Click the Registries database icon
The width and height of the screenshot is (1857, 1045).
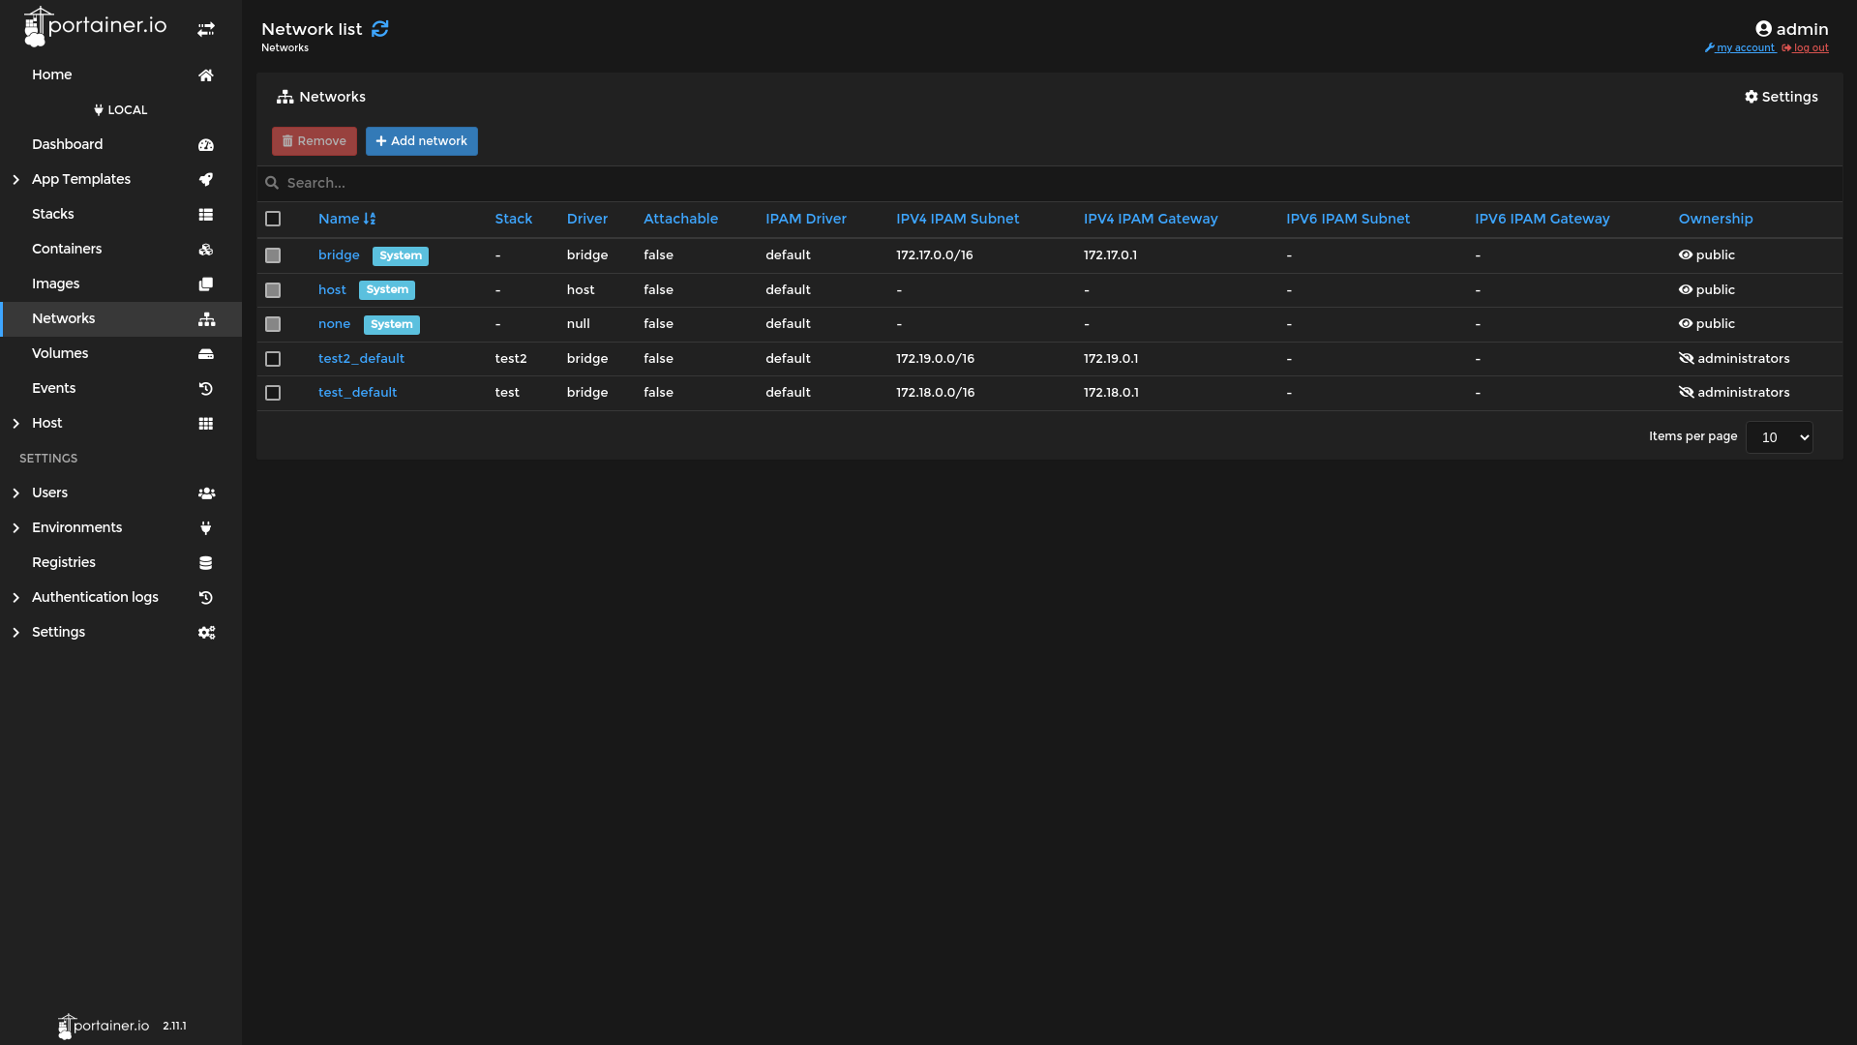click(x=206, y=563)
